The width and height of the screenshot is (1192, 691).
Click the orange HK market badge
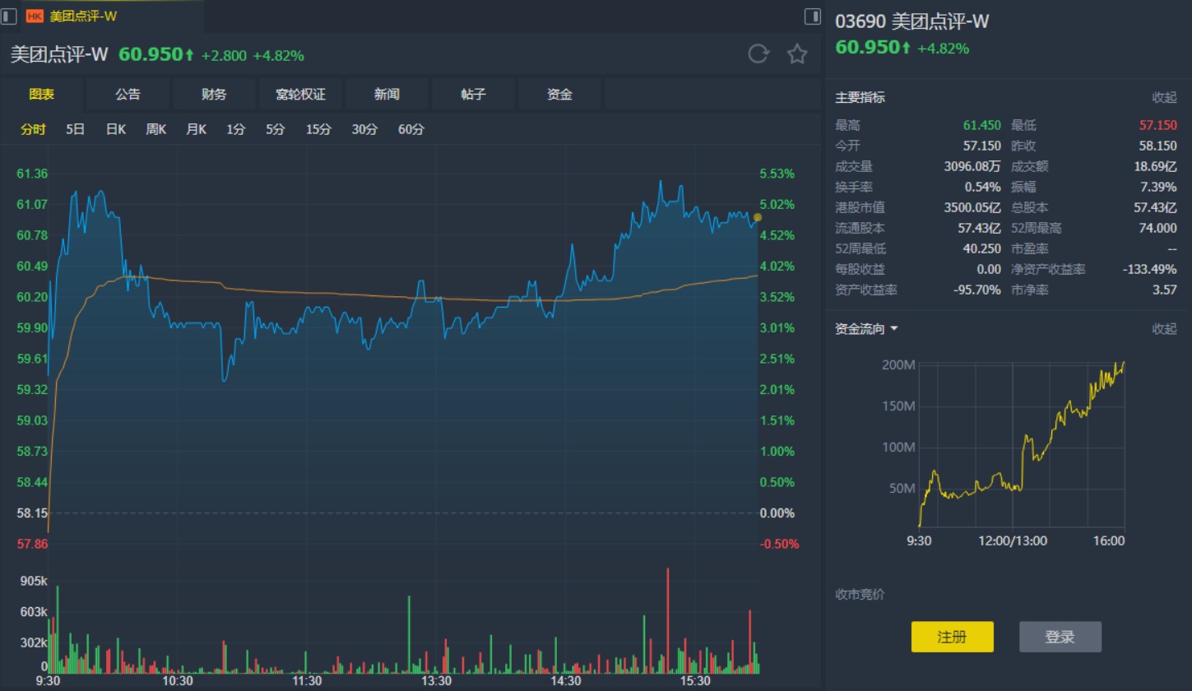coord(35,16)
